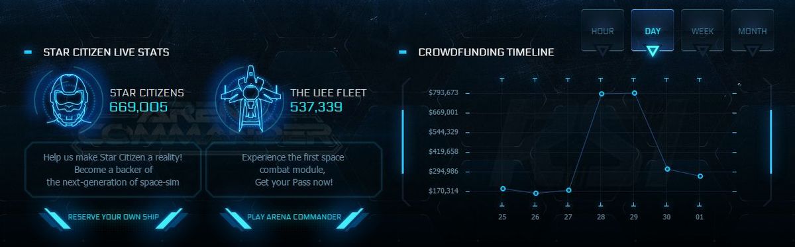Select the data point for day 30

click(x=667, y=169)
